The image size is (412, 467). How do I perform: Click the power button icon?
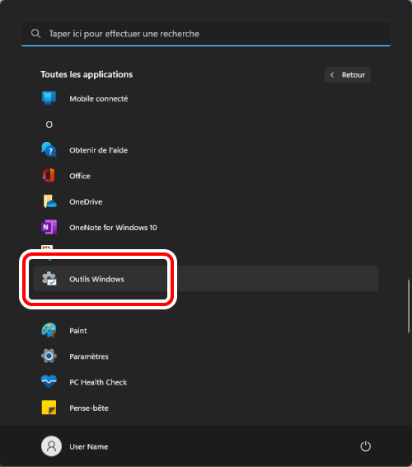(x=365, y=446)
